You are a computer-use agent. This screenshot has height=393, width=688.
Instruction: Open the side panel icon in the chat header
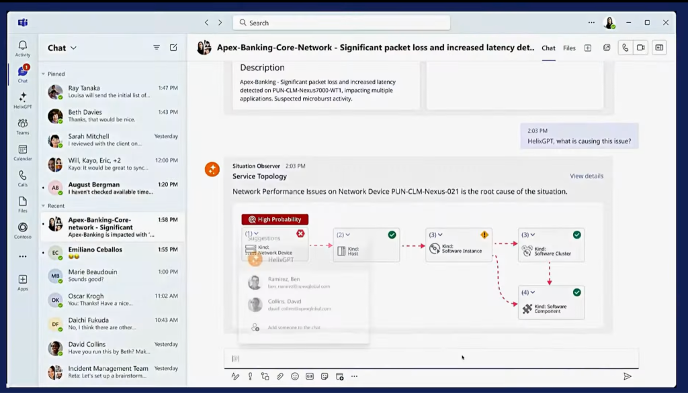660,48
